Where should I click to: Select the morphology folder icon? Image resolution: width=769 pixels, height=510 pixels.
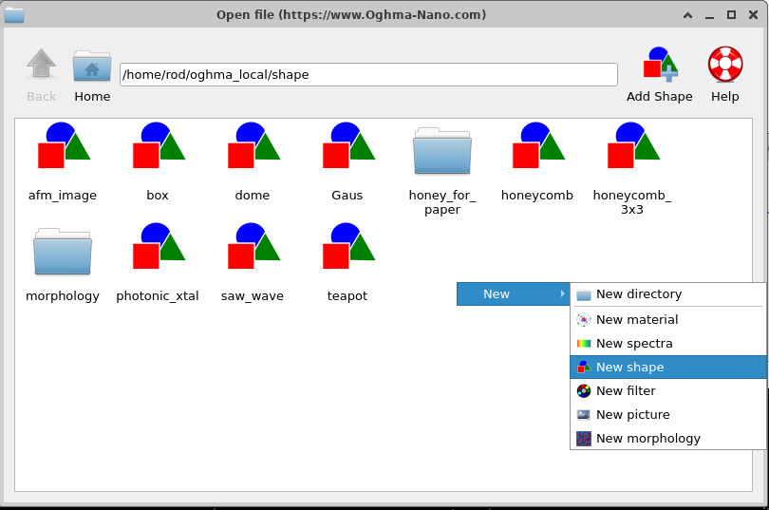pyautogui.click(x=63, y=251)
